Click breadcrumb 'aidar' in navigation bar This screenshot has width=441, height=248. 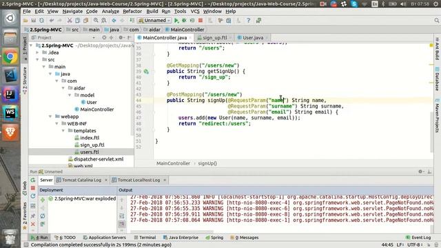(x=152, y=30)
